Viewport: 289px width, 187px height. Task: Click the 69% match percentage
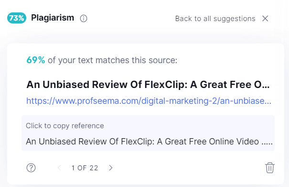[x=35, y=60]
